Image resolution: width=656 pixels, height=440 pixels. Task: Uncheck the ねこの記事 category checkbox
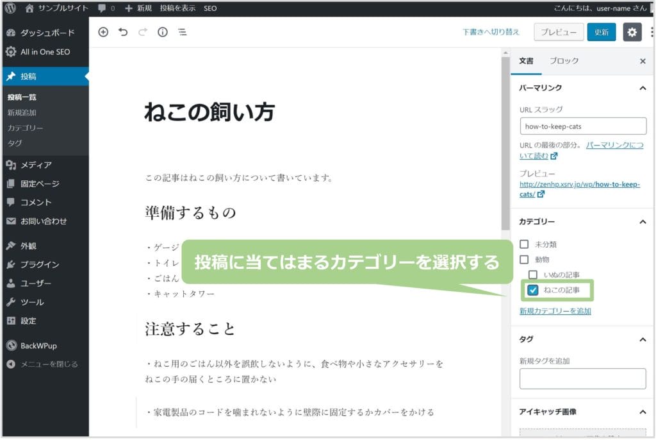click(533, 291)
